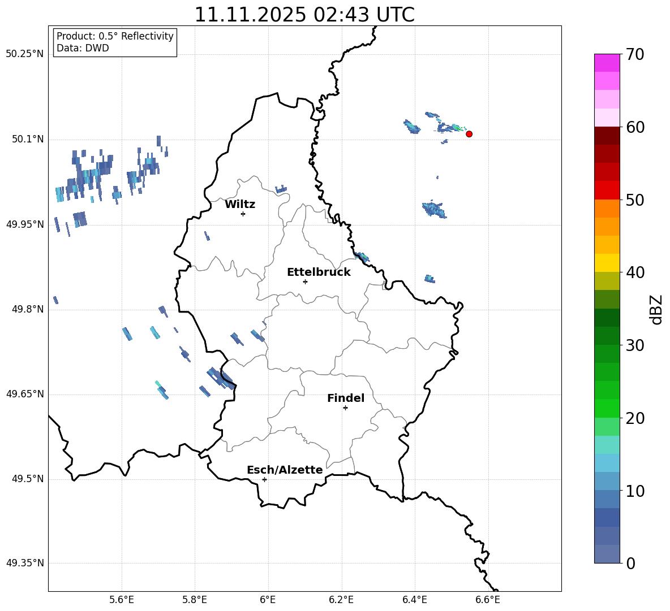Viewport: 670px width, 611px height.
Task: Click the Wiltz cross marker
Action: 243,214
